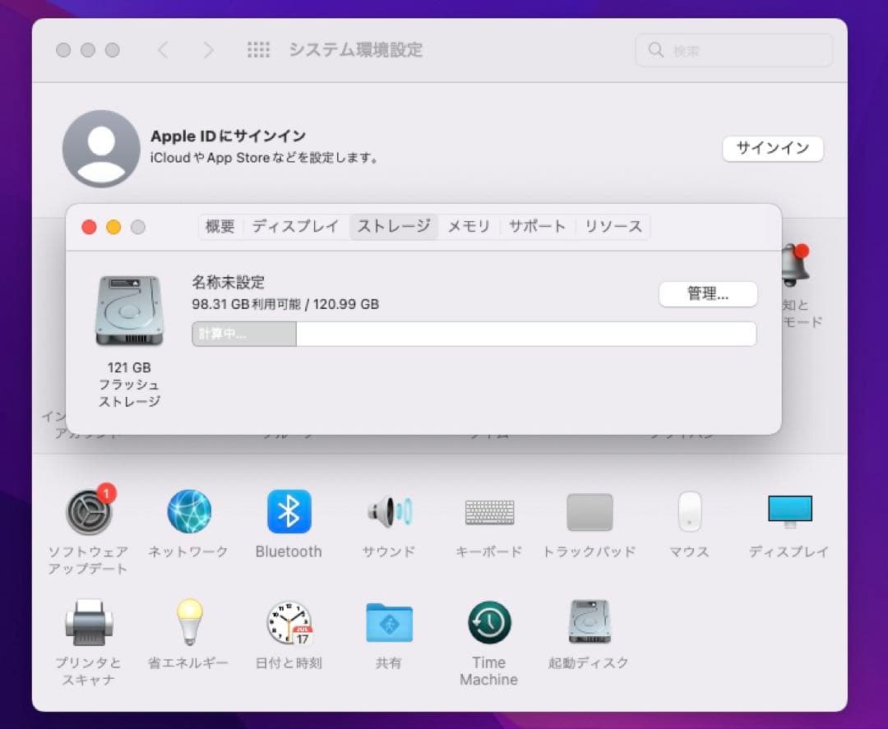Open the 概要 overview tab
888x729 pixels.
click(x=220, y=226)
